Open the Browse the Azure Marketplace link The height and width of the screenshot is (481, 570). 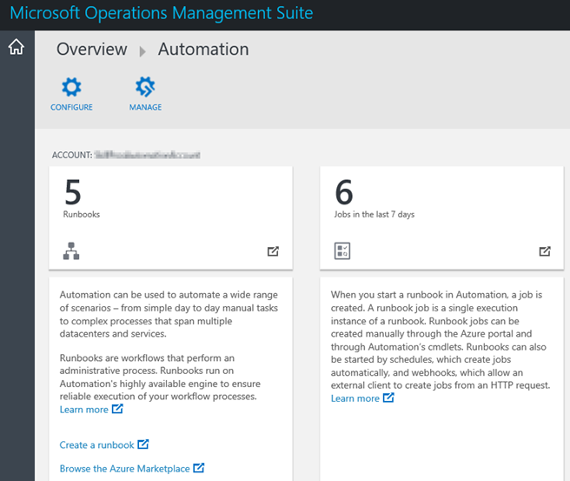[x=124, y=469]
